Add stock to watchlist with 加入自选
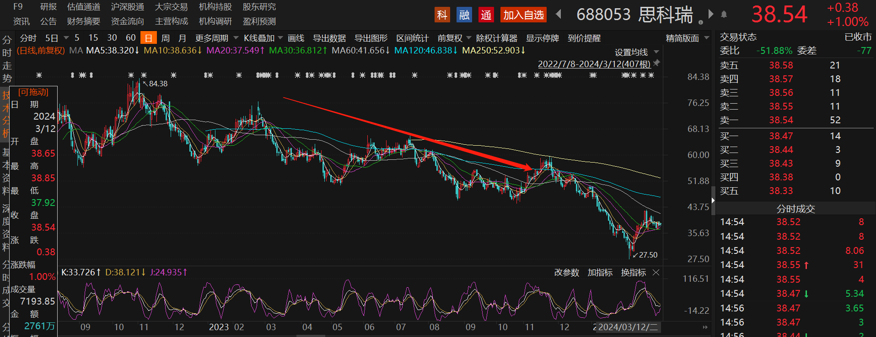 click(x=524, y=15)
